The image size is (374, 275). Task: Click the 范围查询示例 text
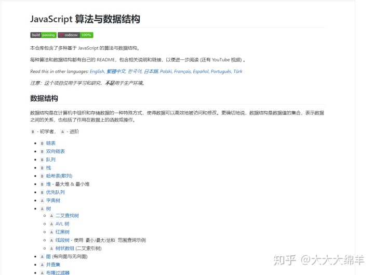coord(131,240)
